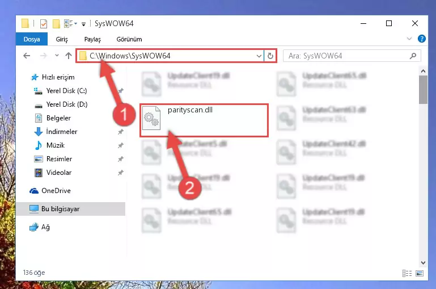Viewport: 436px width, 289px height.
Task: Close the SysWOW64 window
Action: pyautogui.click(x=415, y=24)
